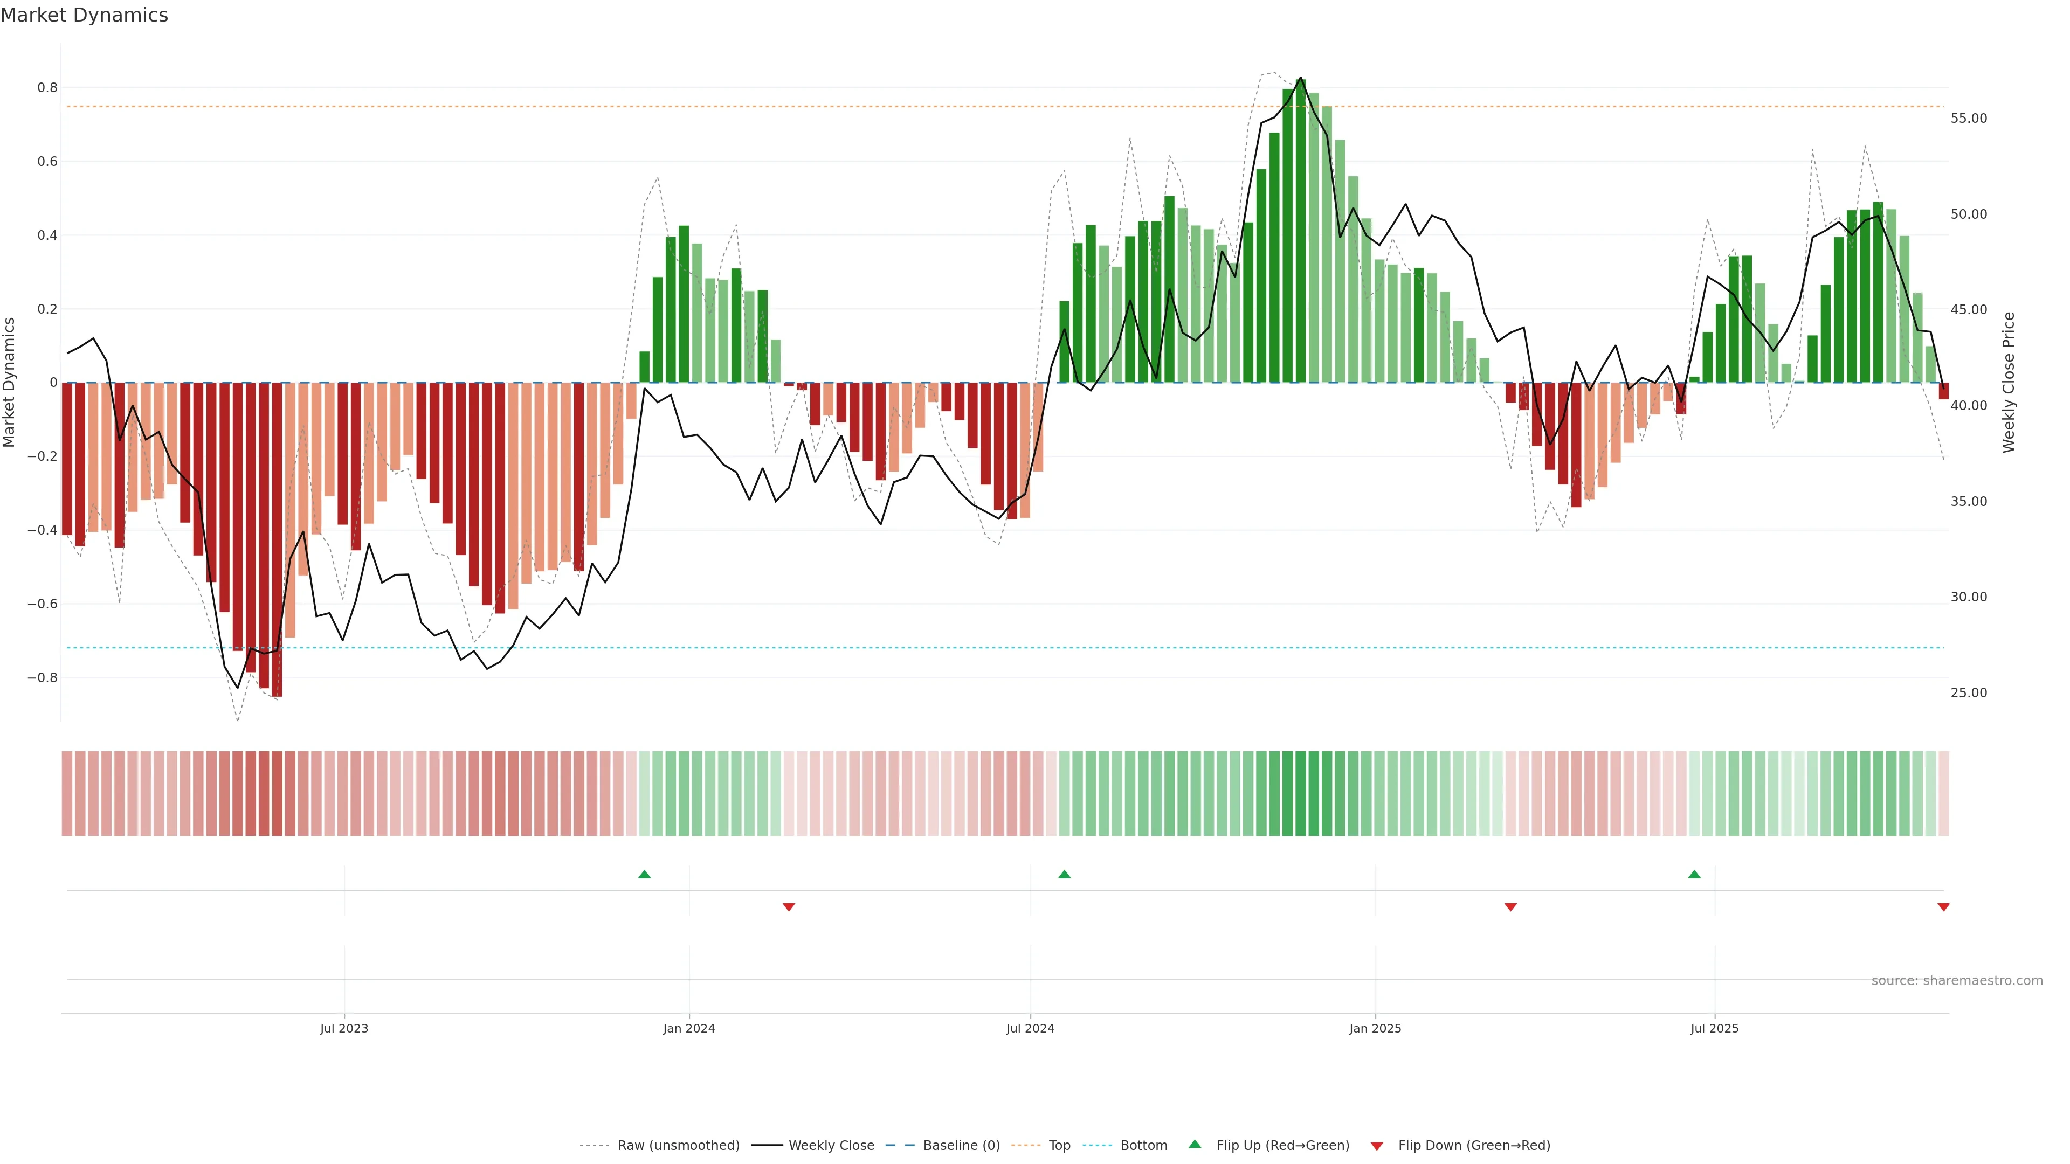This screenshot has width=2070, height=1164.
Task: Click the darkest green heatmap strip cell
Action: click(1301, 794)
